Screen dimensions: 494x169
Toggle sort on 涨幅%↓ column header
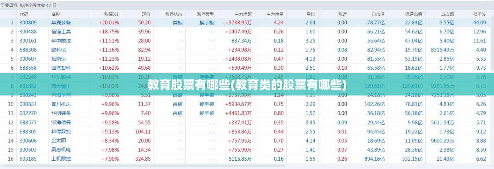[x=112, y=14]
